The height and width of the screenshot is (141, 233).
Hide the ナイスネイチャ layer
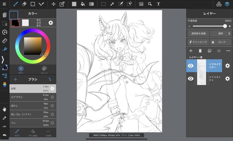191,79
